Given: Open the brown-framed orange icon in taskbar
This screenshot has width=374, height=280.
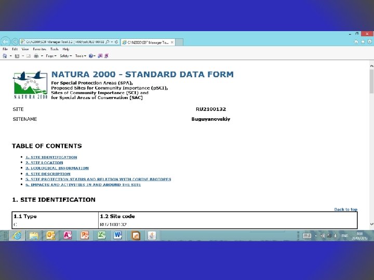Looking at the screenshot, I should pyautogui.click(x=135, y=236).
